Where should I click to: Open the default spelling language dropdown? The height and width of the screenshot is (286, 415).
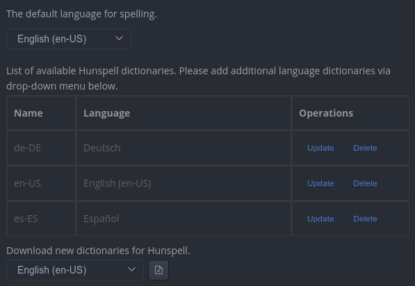click(x=69, y=39)
